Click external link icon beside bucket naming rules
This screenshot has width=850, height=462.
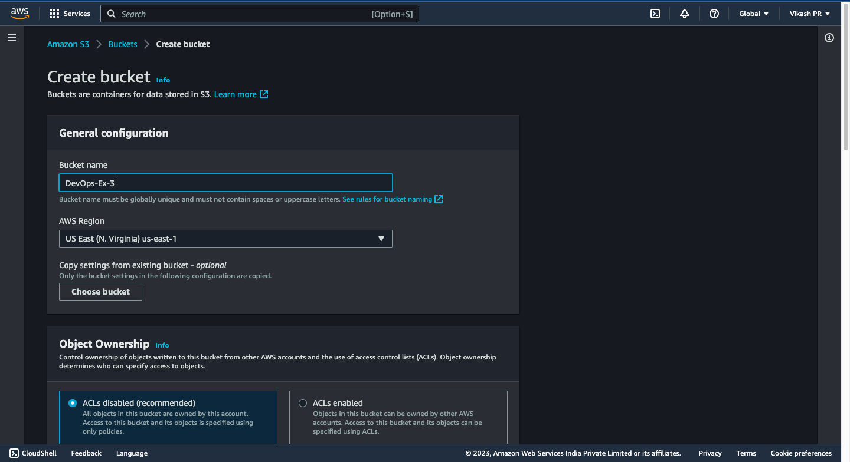(439, 199)
